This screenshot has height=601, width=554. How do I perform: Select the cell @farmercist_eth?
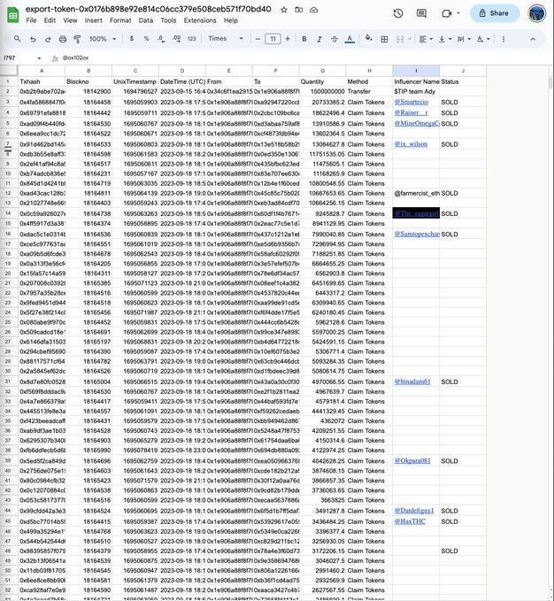(x=416, y=193)
